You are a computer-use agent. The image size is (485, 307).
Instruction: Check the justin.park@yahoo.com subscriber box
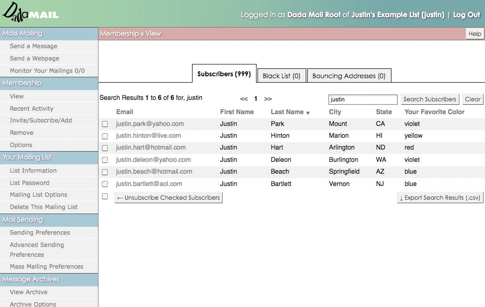pyautogui.click(x=105, y=124)
